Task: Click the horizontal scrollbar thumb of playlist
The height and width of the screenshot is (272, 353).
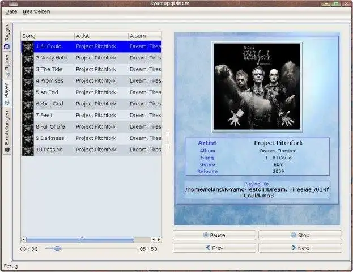Action: tap(80, 240)
